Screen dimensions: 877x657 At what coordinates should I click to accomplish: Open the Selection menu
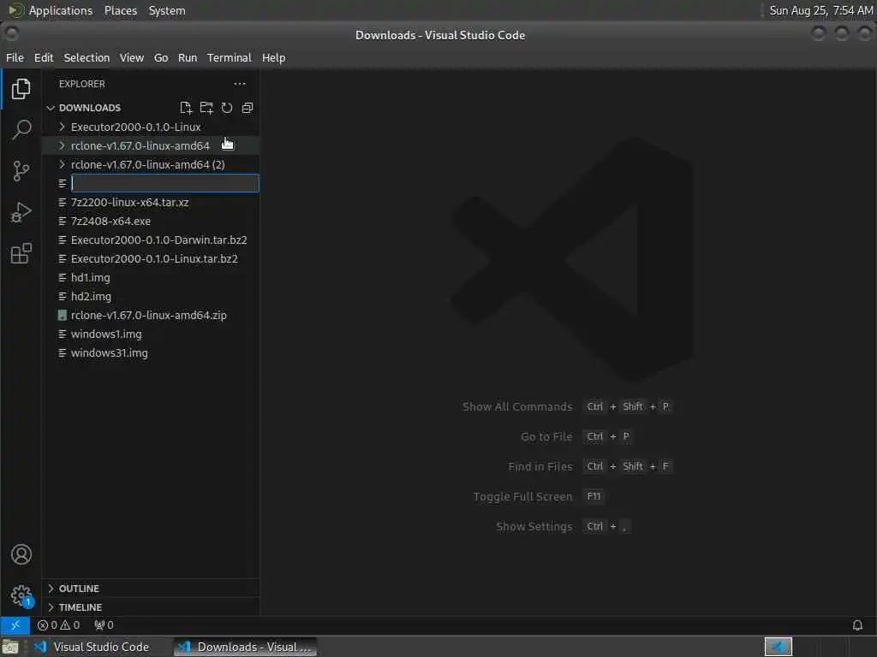click(87, 57)
